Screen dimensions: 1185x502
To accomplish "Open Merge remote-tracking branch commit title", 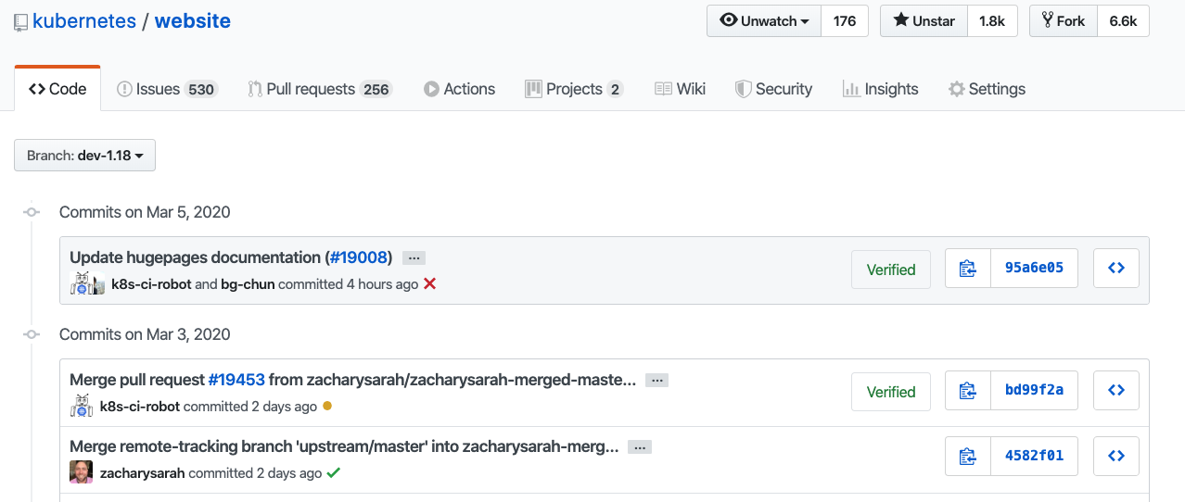I will tap(344, 446).
